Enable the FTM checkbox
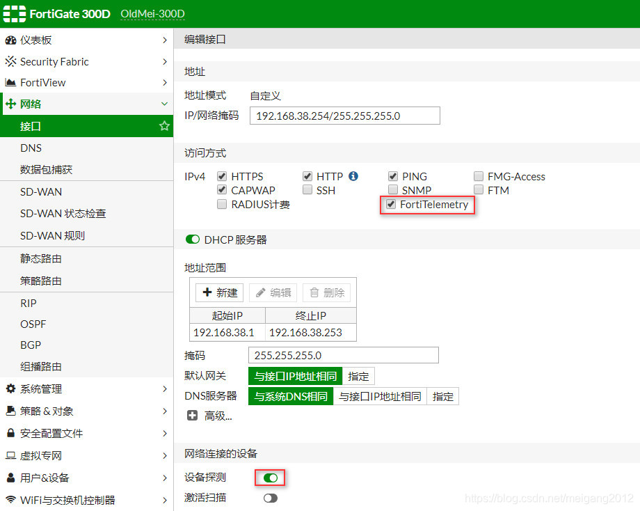Image resolution: width=640 pixels, height=511 pixels. pyautogui.click(x=479, y=190)
